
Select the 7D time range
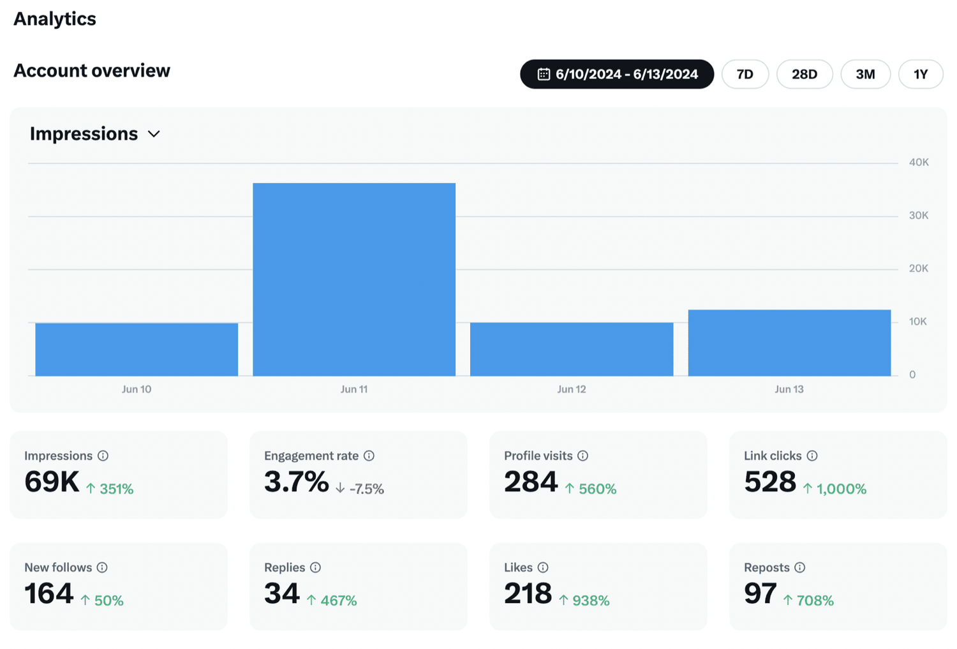[x=745, y=74]
